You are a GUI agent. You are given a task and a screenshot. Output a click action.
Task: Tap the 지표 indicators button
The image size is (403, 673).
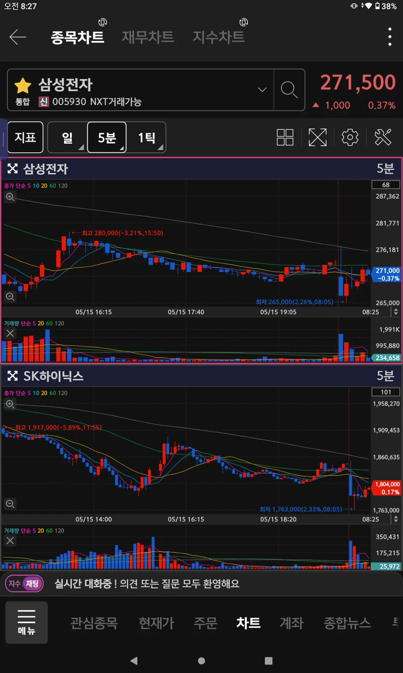pos(25,137)
